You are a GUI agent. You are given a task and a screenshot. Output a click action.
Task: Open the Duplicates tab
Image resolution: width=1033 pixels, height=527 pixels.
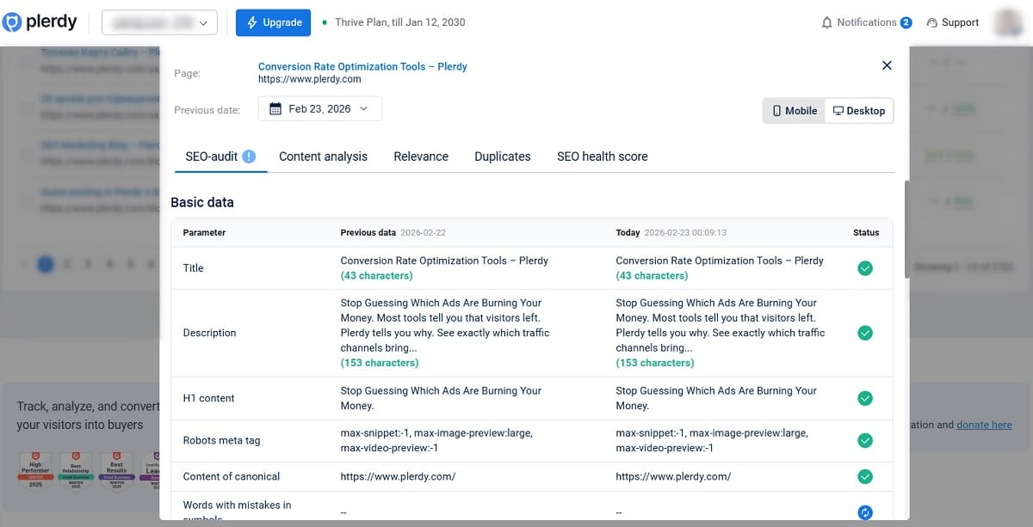coord(502,156)
